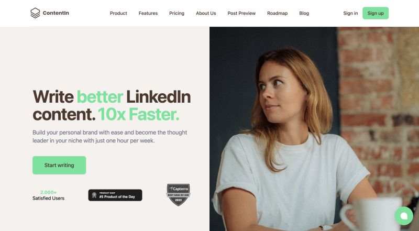Open the Product menu item

(x=118, y=13)
